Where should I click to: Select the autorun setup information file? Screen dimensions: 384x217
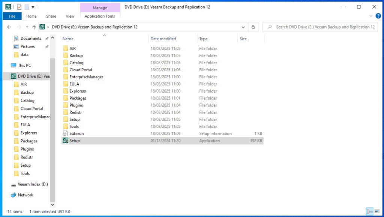(x=76, y=133)
